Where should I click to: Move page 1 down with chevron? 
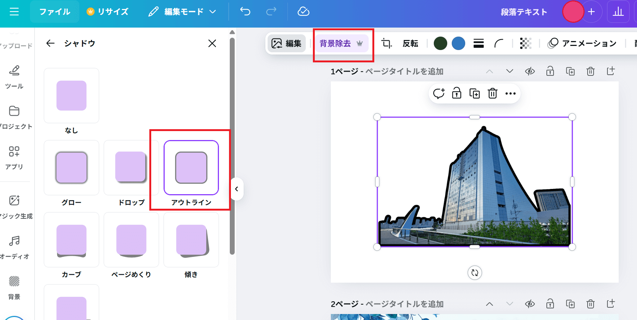tap(510, 71)
